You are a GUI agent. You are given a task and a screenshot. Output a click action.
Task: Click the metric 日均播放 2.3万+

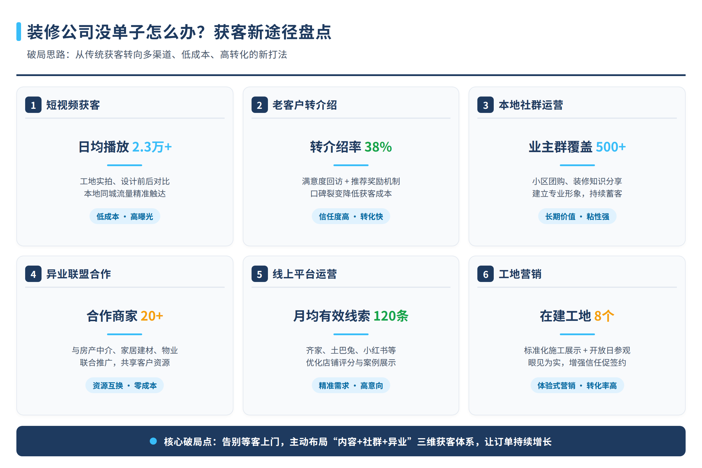[125, 147]
